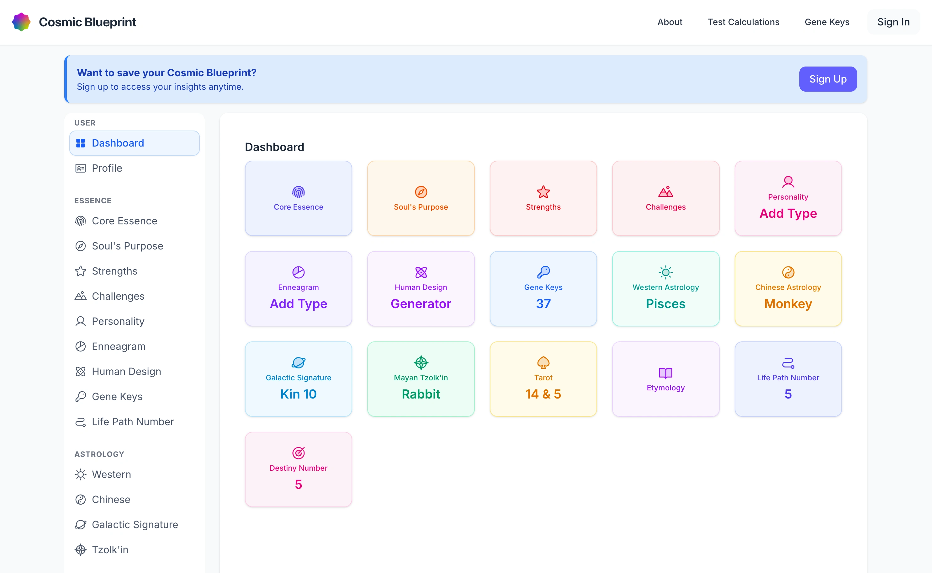Open Test Calculations in top navigation
This screenshot has width=932, height=573.
click(x=744, y=22)
